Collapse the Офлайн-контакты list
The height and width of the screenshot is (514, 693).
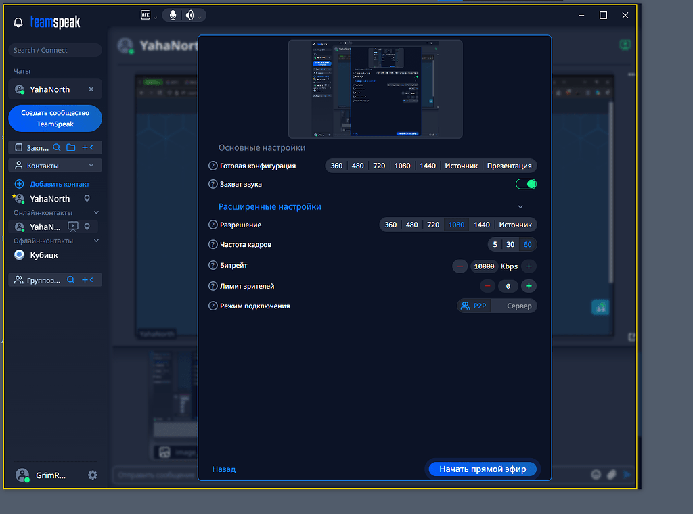96,241
